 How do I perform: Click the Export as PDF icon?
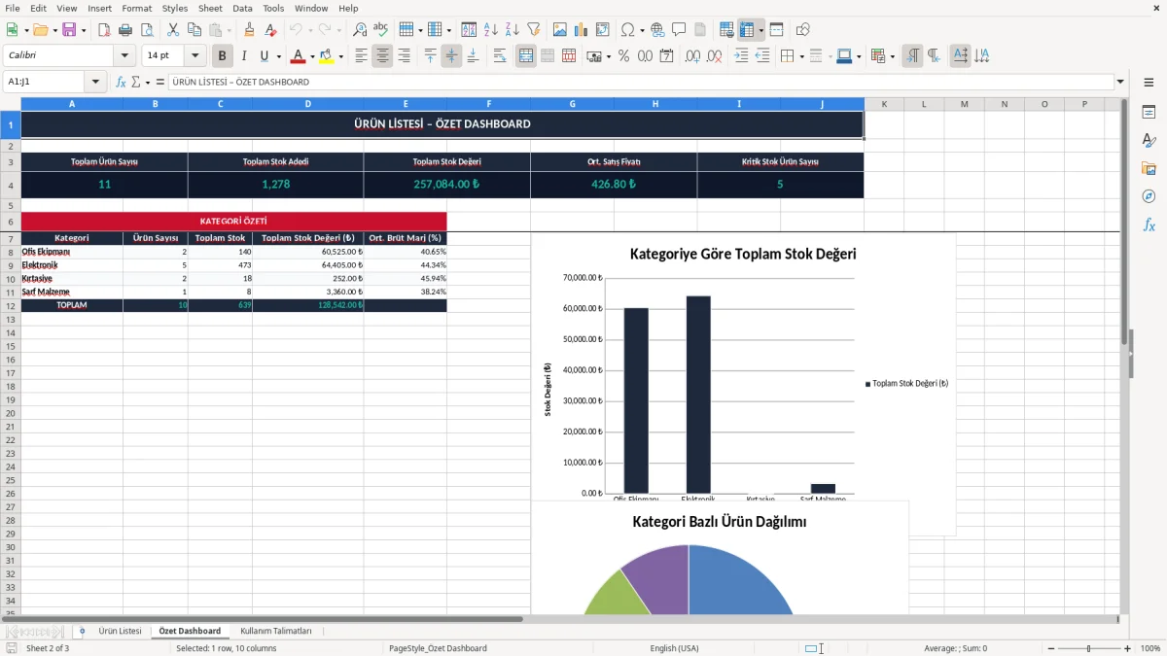click(x=106, y=30)
